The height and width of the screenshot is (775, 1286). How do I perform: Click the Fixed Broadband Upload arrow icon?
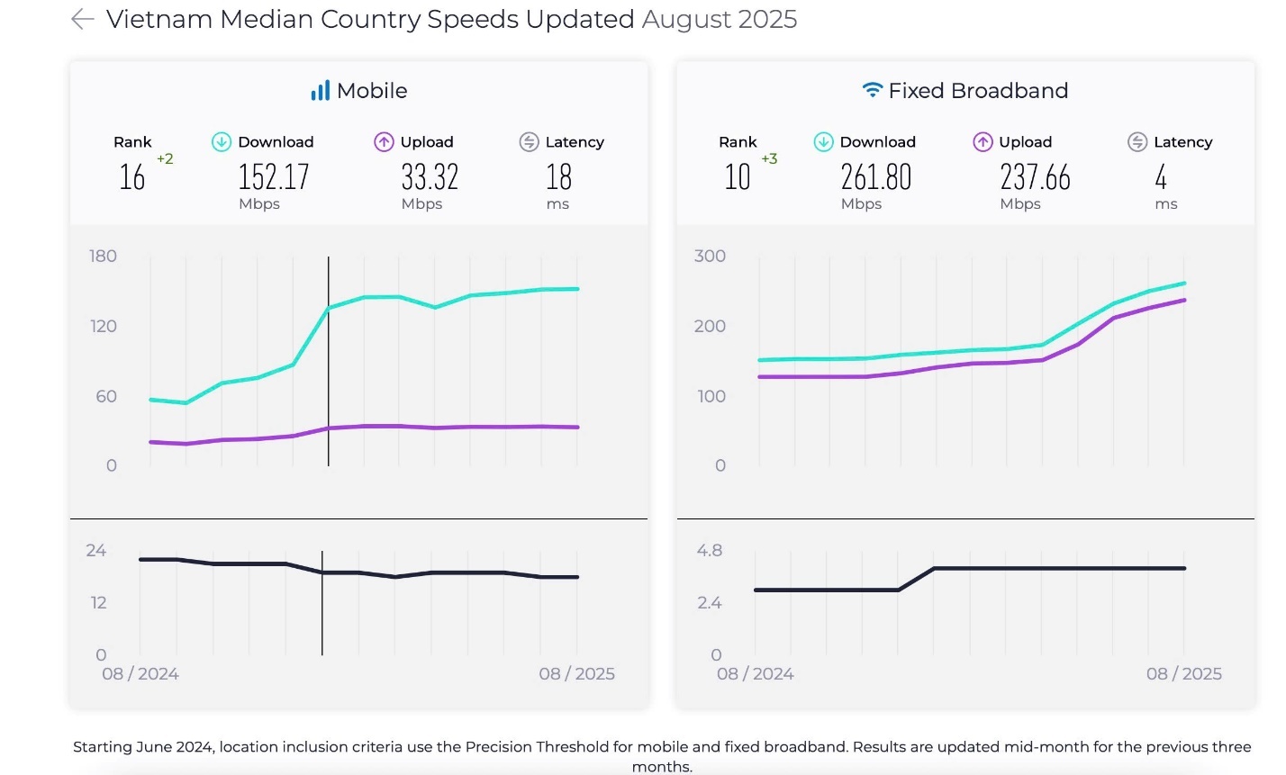[983, 142]
